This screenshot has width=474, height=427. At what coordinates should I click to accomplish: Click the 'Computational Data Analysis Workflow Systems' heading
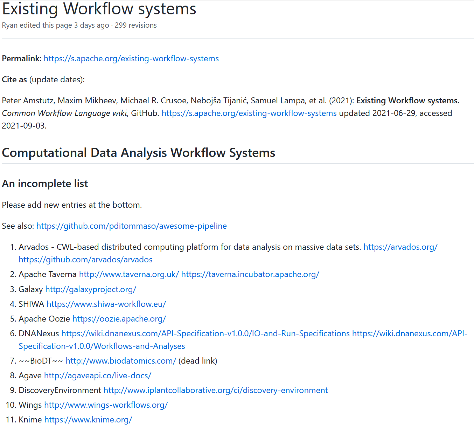[x=139, y=153]
